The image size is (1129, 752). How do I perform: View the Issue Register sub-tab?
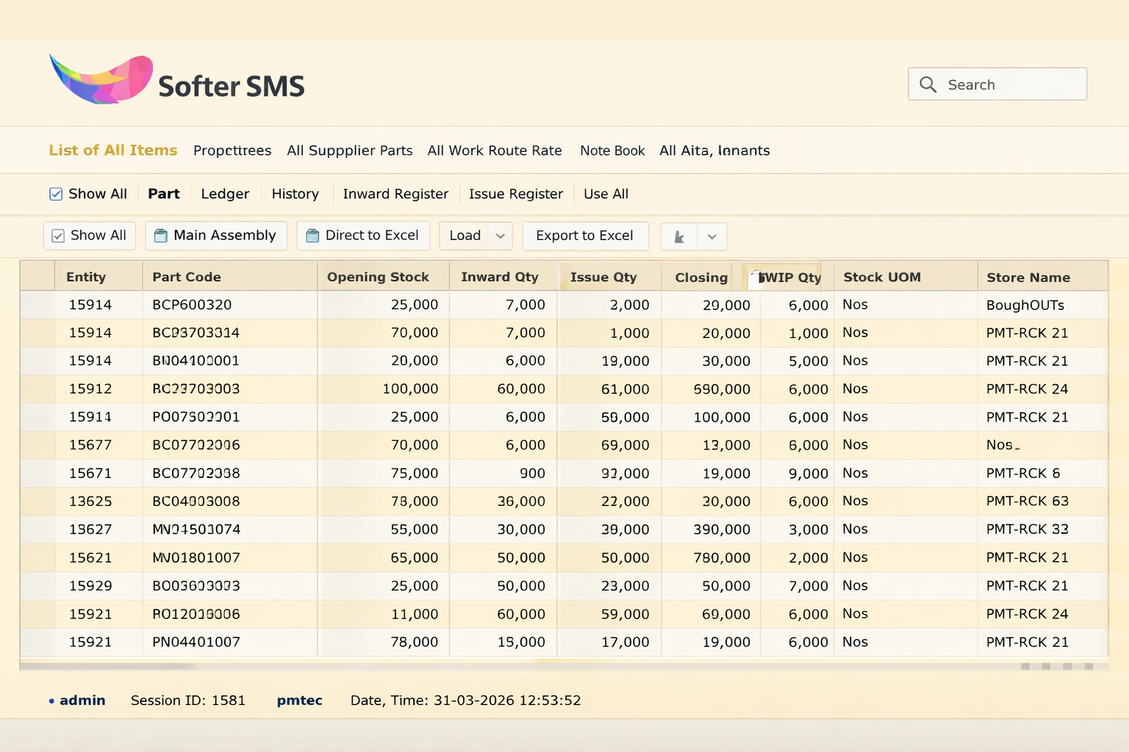tap(516, 194)
